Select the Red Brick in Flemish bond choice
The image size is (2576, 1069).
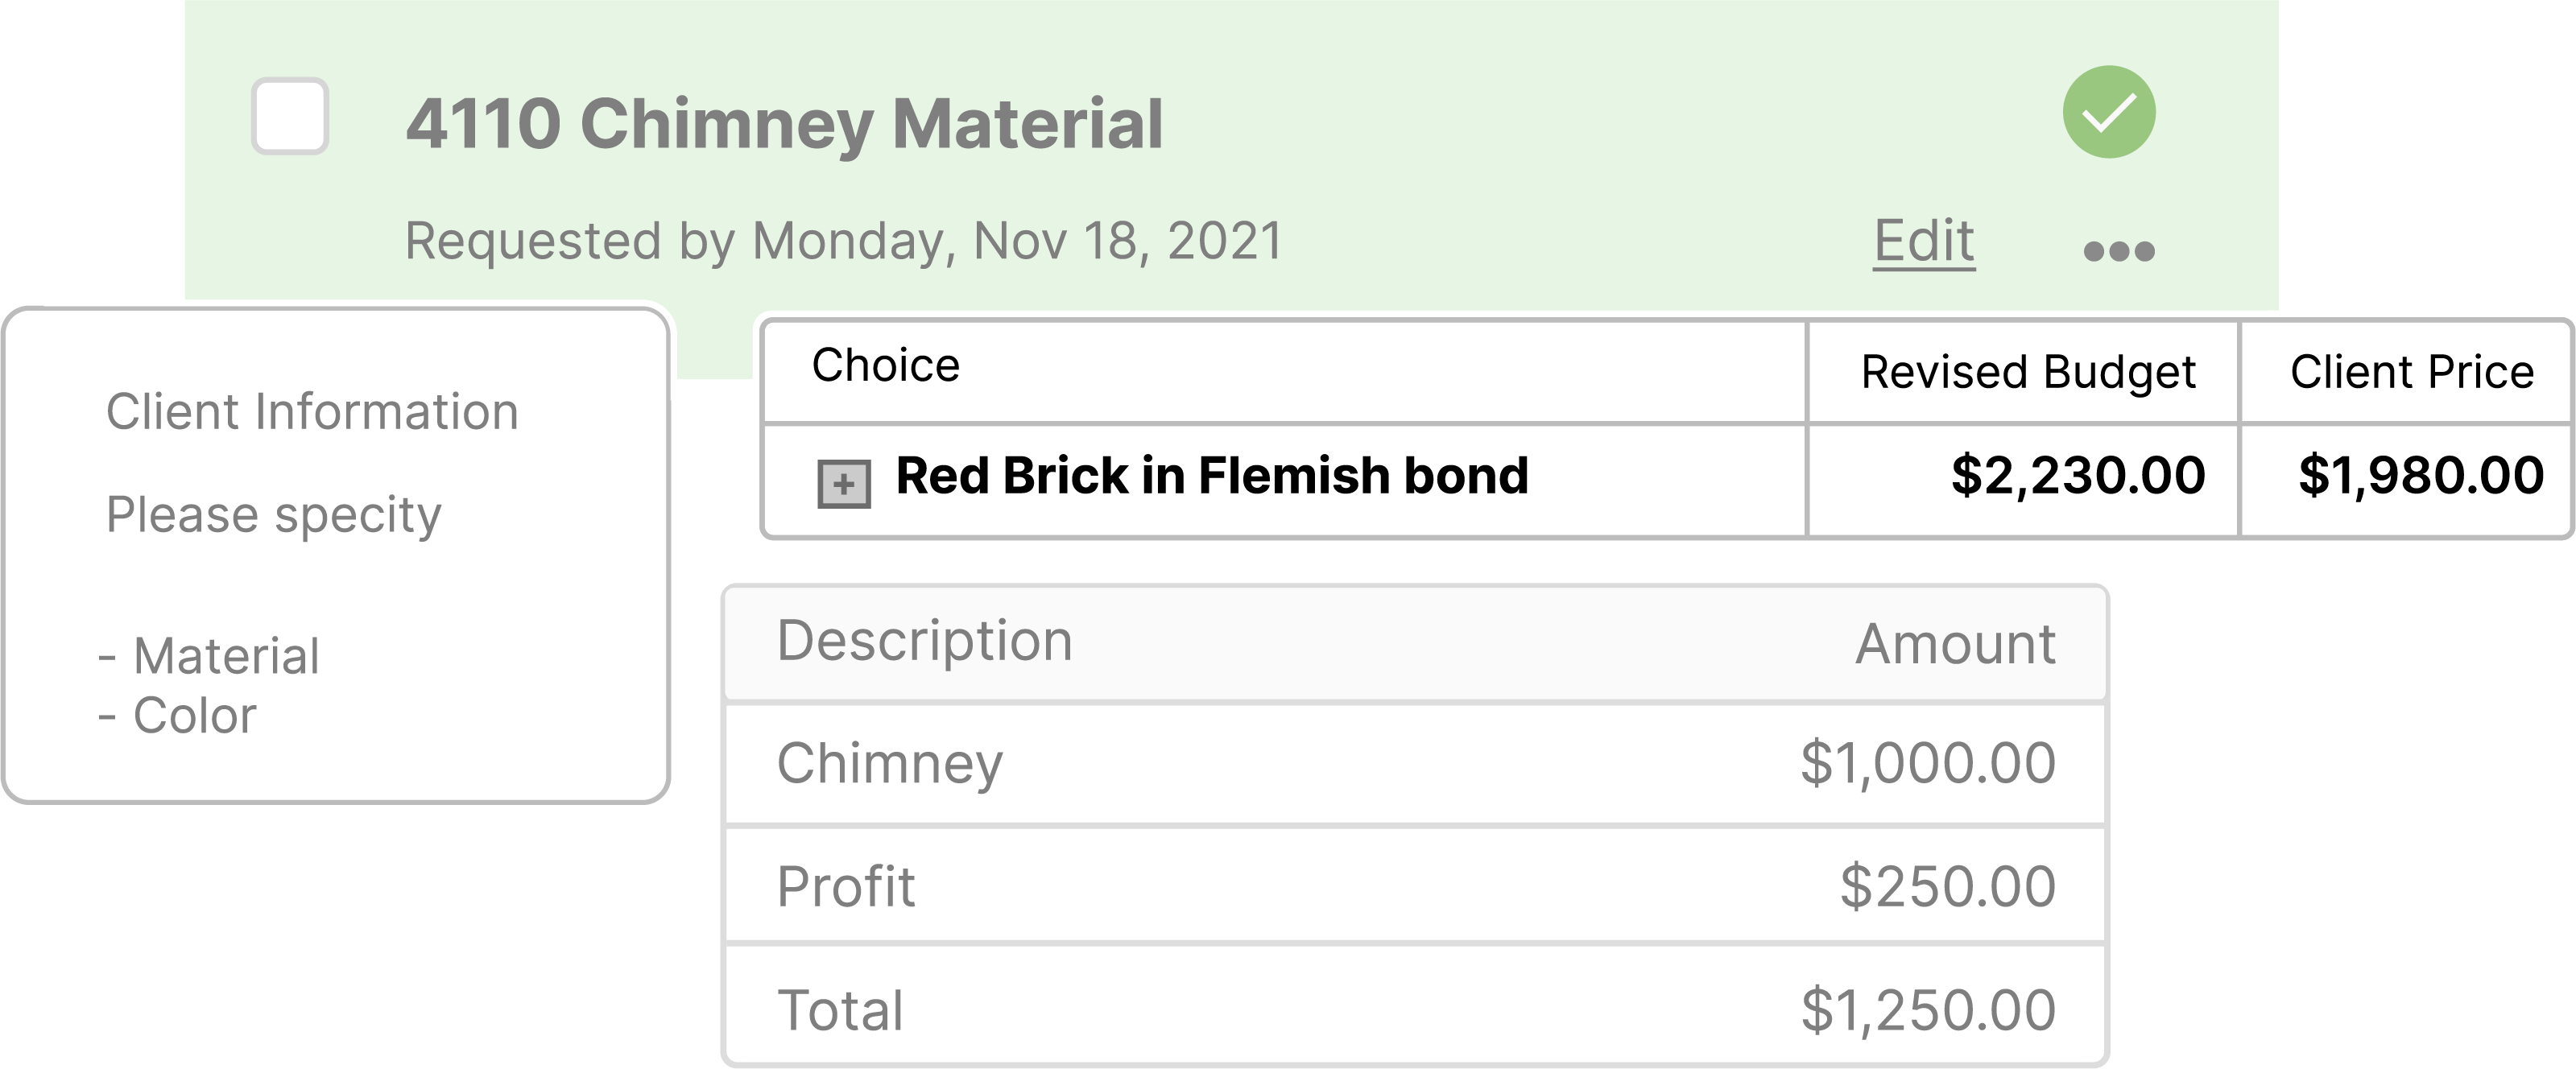tap(1211, 476)
